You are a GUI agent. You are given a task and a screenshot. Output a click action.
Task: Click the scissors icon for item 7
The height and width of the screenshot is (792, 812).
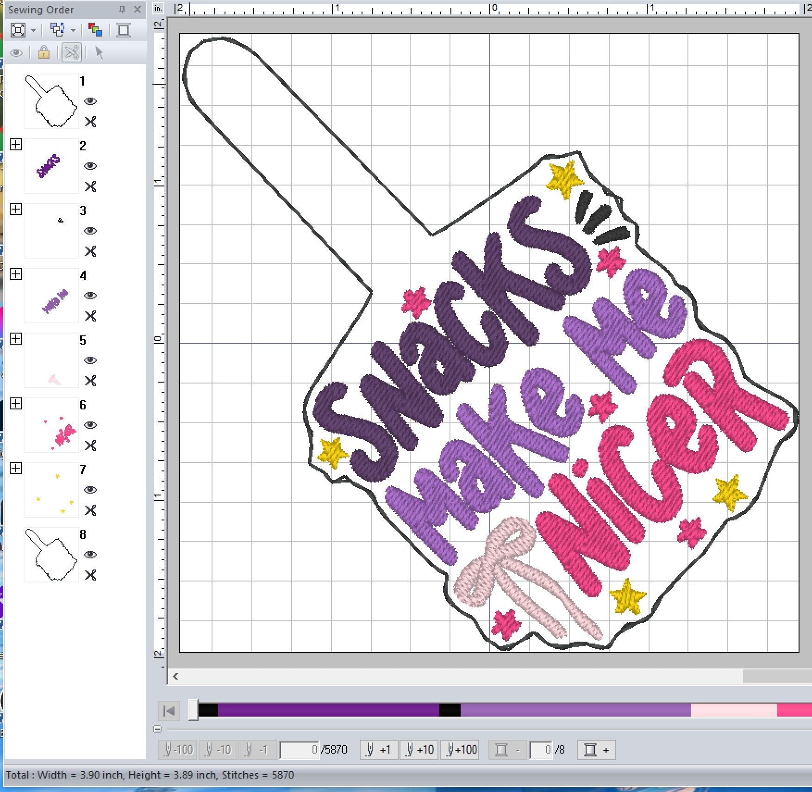pos(90,510)
